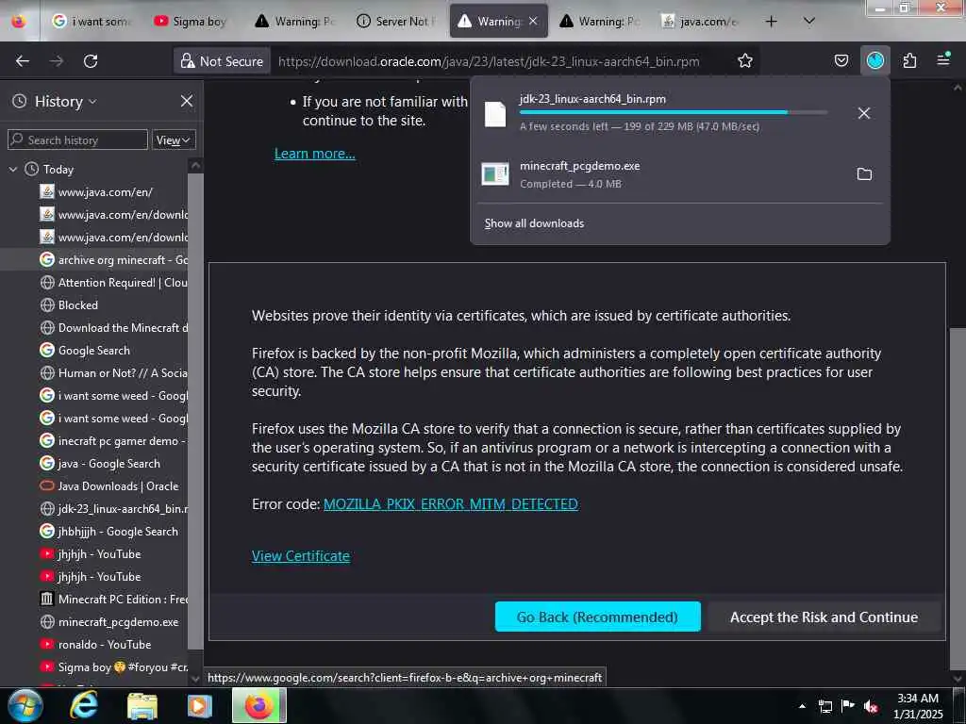Viewport: 966px width, 724px height.
Task: Click the View Certificate link
Action: click(x=301, y=555)
